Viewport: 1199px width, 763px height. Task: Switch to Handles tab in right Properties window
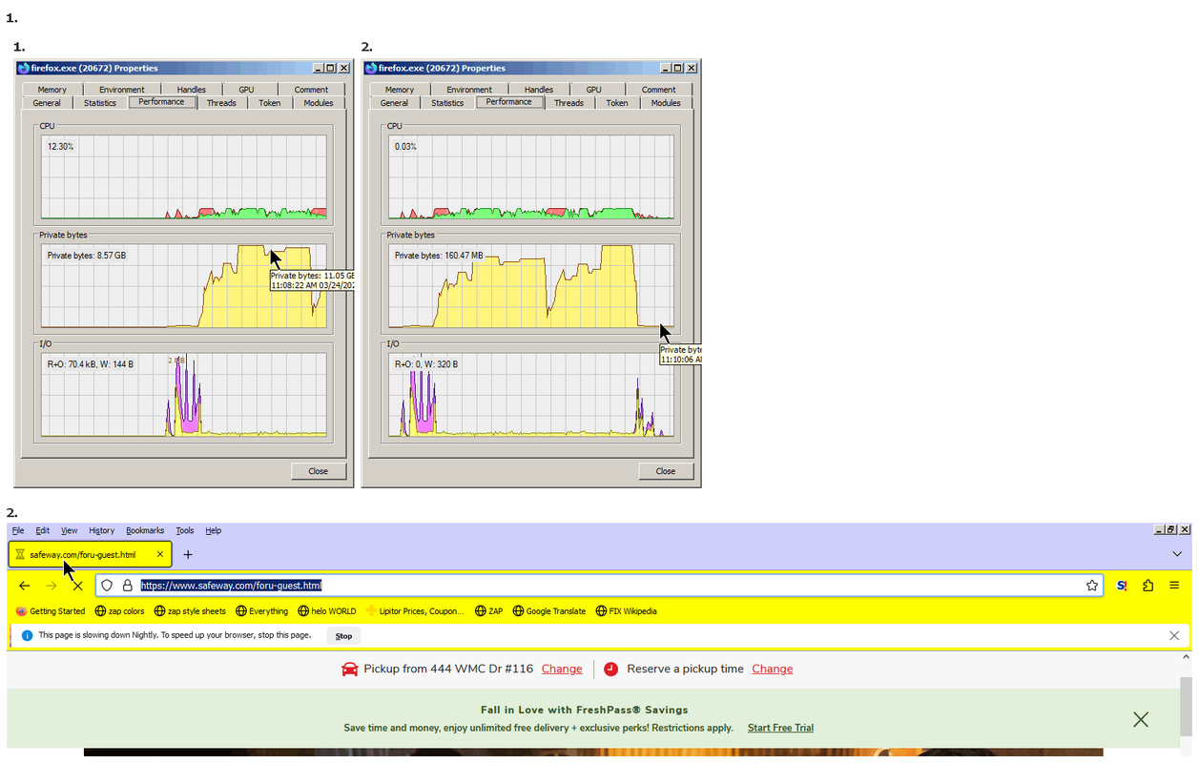[x=538, y=90]
